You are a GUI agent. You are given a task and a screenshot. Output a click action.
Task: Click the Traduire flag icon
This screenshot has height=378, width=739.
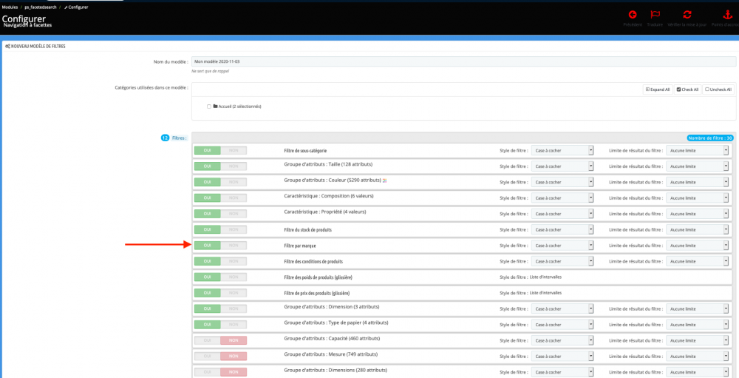pyautogui.click(x=654, y=14)
